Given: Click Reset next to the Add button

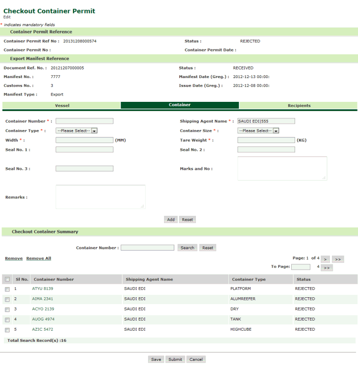Looking at the screenshot, I should pyautogui.click(x=187, y=220).
